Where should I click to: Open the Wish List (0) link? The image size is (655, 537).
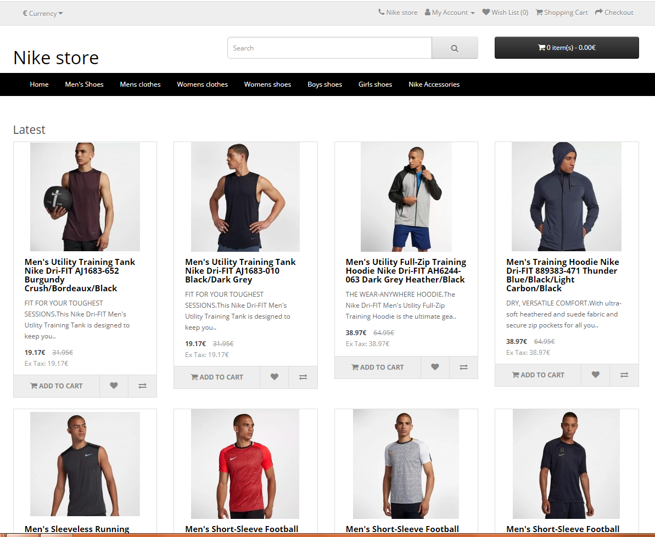pyautogui.click(x=506, y=13)
